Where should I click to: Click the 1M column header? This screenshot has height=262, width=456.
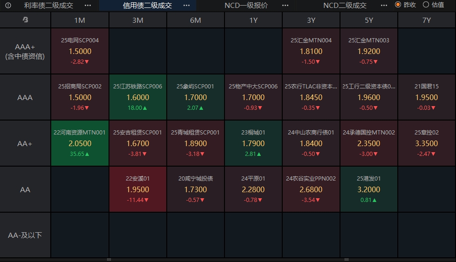[x=80, y=20]
